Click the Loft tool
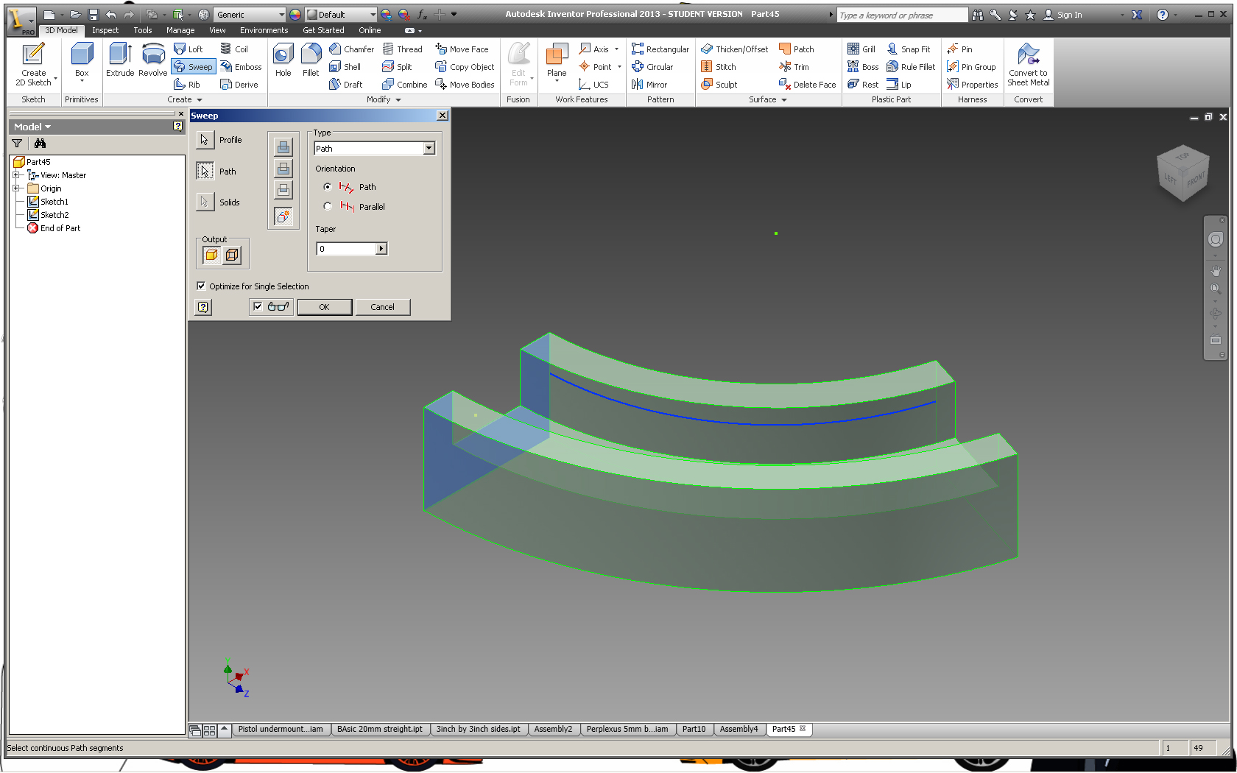The height and width of the screenshot is (773, 1237). [188, 49]
